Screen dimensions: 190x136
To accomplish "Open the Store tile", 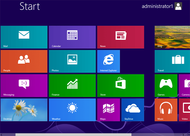I will 121,85.
